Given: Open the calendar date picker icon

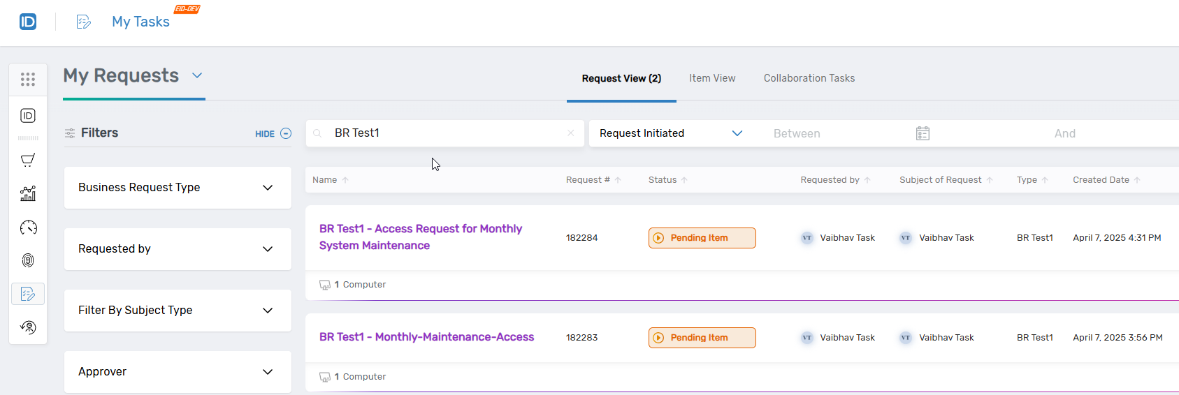Looking at the screenshot, I should pos(923,133).
